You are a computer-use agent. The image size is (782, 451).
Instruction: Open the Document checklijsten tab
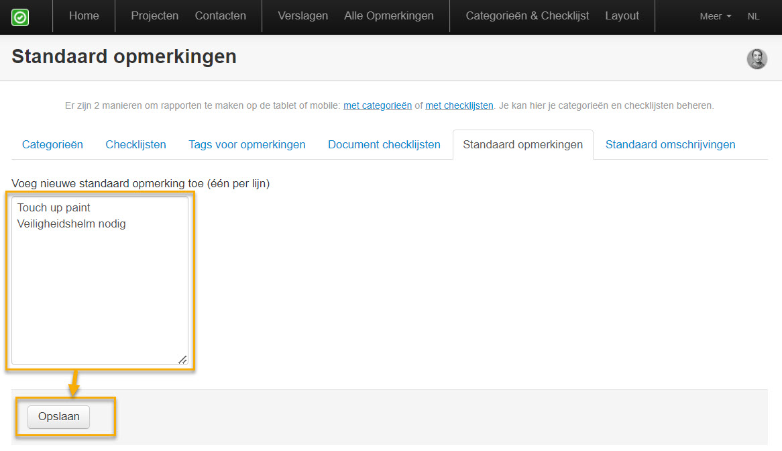[384, 145]
